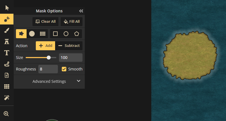This screenshot has width=226, height=121.
Task: Select the paint brush tool
Action: (7, 30)
